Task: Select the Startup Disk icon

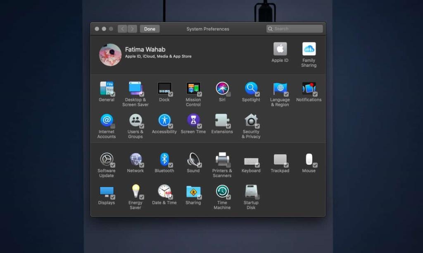Action: pyautogui.click(x=251, y=191)
